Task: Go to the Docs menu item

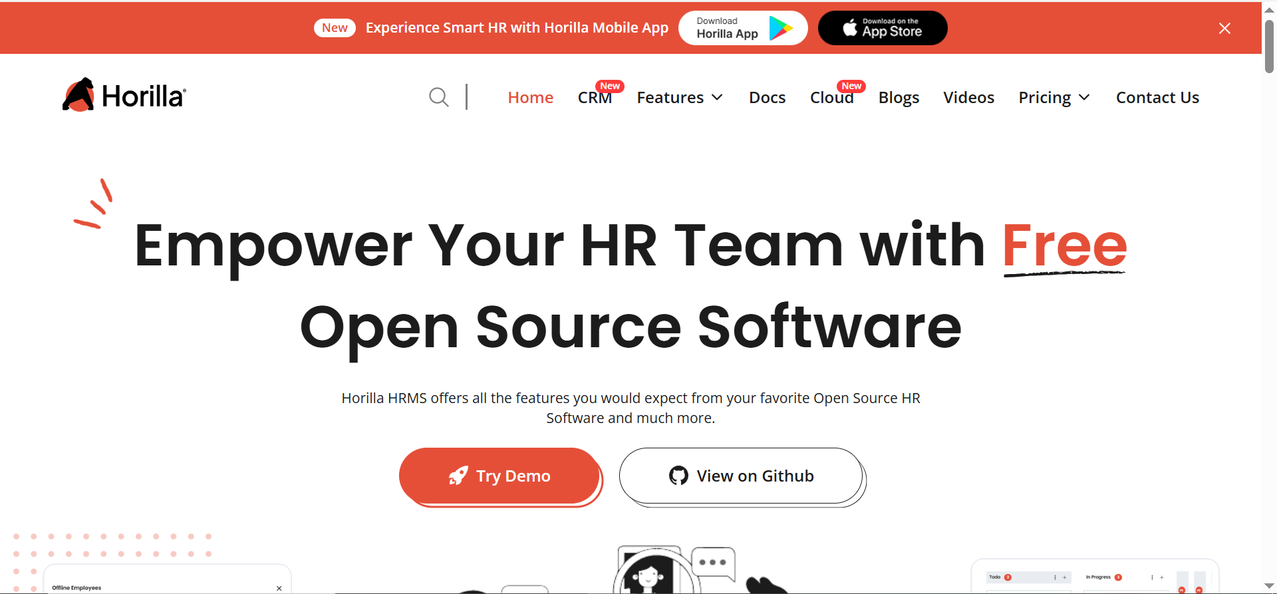Action: click(767, 98)
